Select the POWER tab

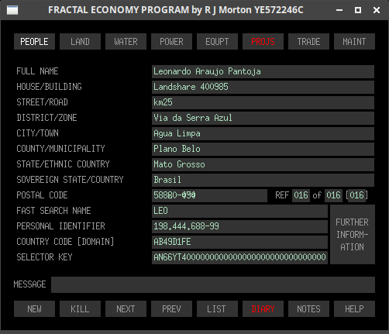point(171,41)
